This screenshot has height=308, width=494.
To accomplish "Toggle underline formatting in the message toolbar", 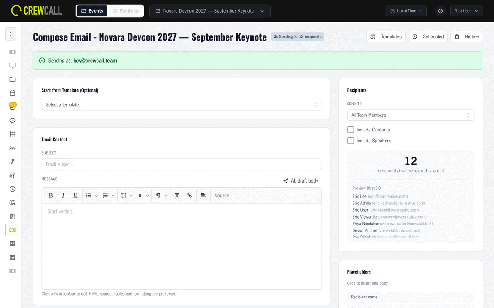I will (x=75, y=195).
